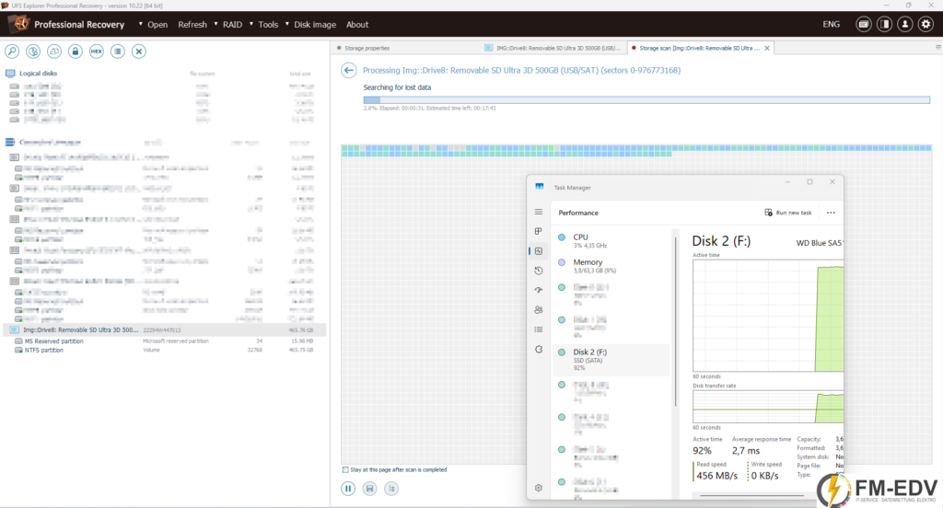943x508 pixels.
Task: Open the Tools menu
Action: pos(268,25)
